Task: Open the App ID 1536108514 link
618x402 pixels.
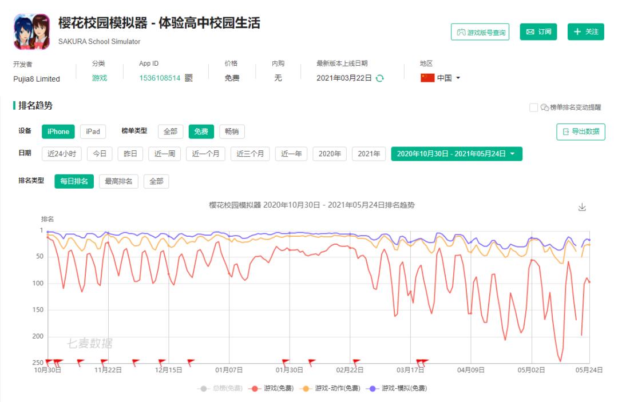Action: [160, 78]
